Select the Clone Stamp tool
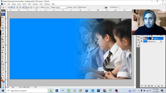The height and width of the screenshot is (93, 166). 3,39
